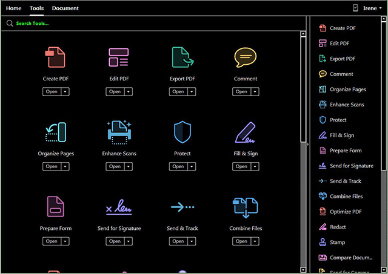This screenshot has height=274, width=388.
Task: Select the Export PDF icon in grid
Action: [182, 57]
